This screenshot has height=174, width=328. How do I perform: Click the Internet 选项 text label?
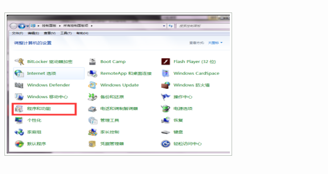point(42,74)
